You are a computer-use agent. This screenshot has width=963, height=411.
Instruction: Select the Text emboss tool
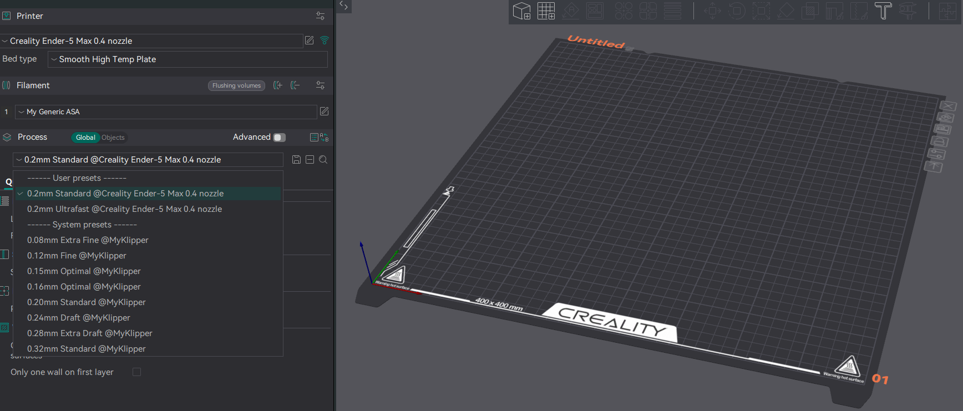(883, 11)
